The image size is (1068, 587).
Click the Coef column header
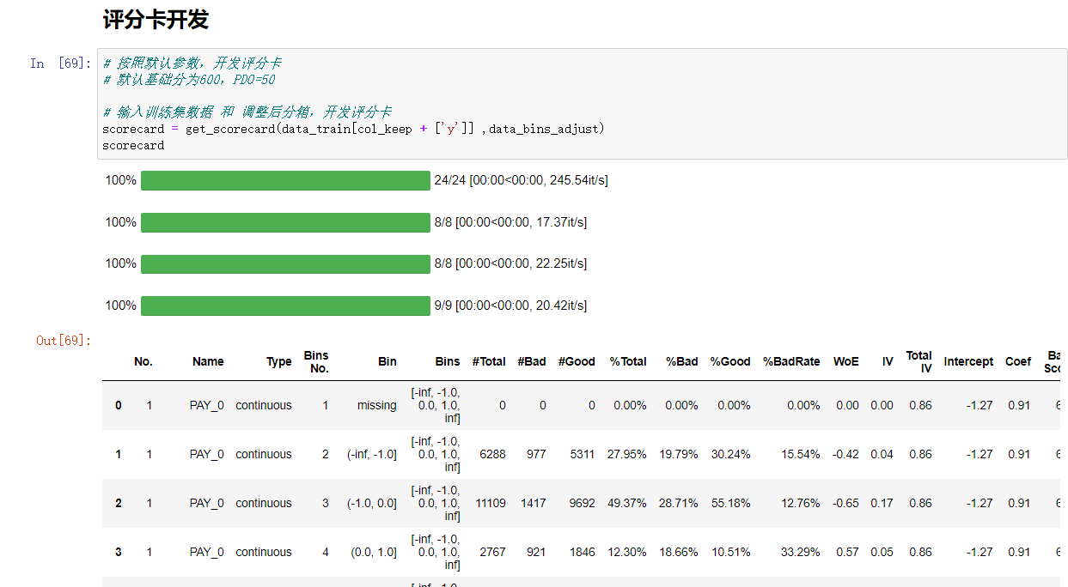(1017, 361)
